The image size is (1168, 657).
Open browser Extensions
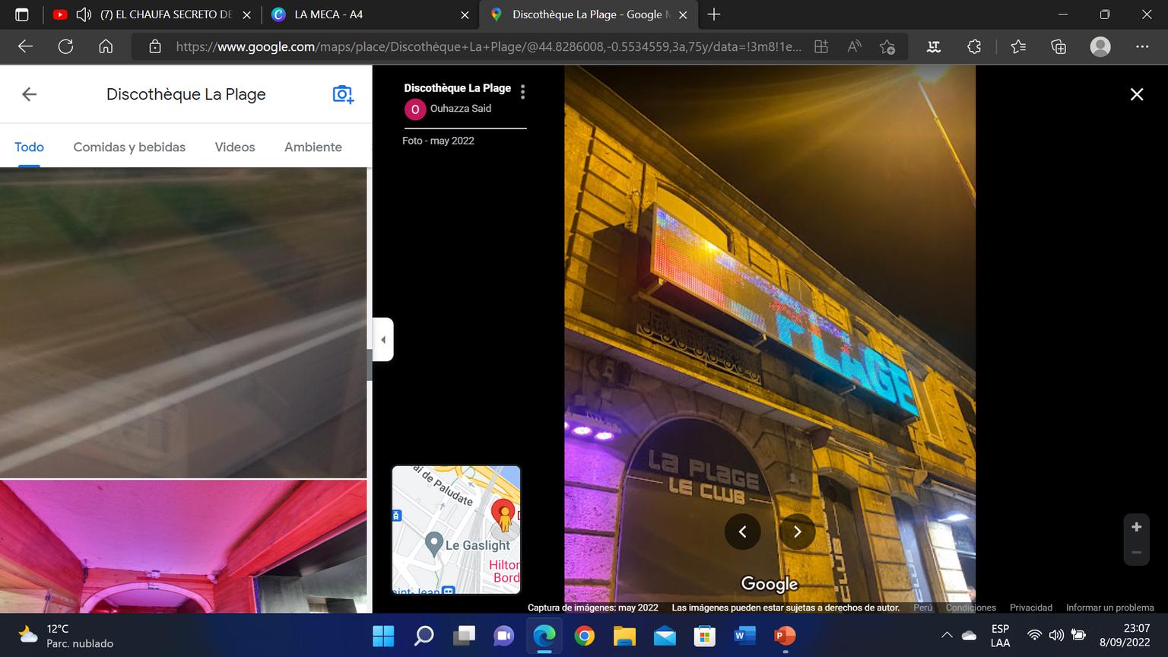tap(974, 46)
